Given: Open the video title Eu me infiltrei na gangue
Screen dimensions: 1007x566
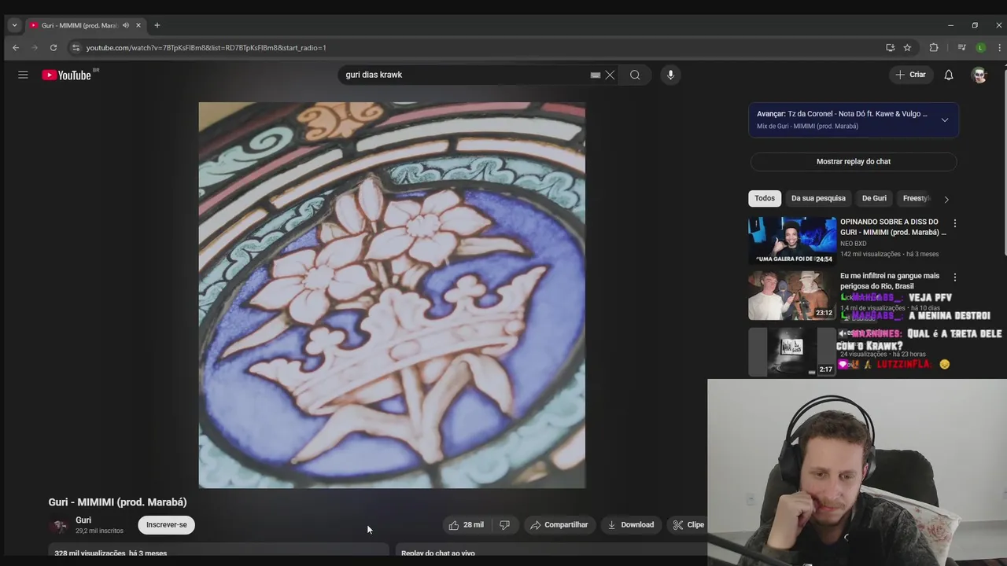Looking at the screenshot, I should pos(890,281).
